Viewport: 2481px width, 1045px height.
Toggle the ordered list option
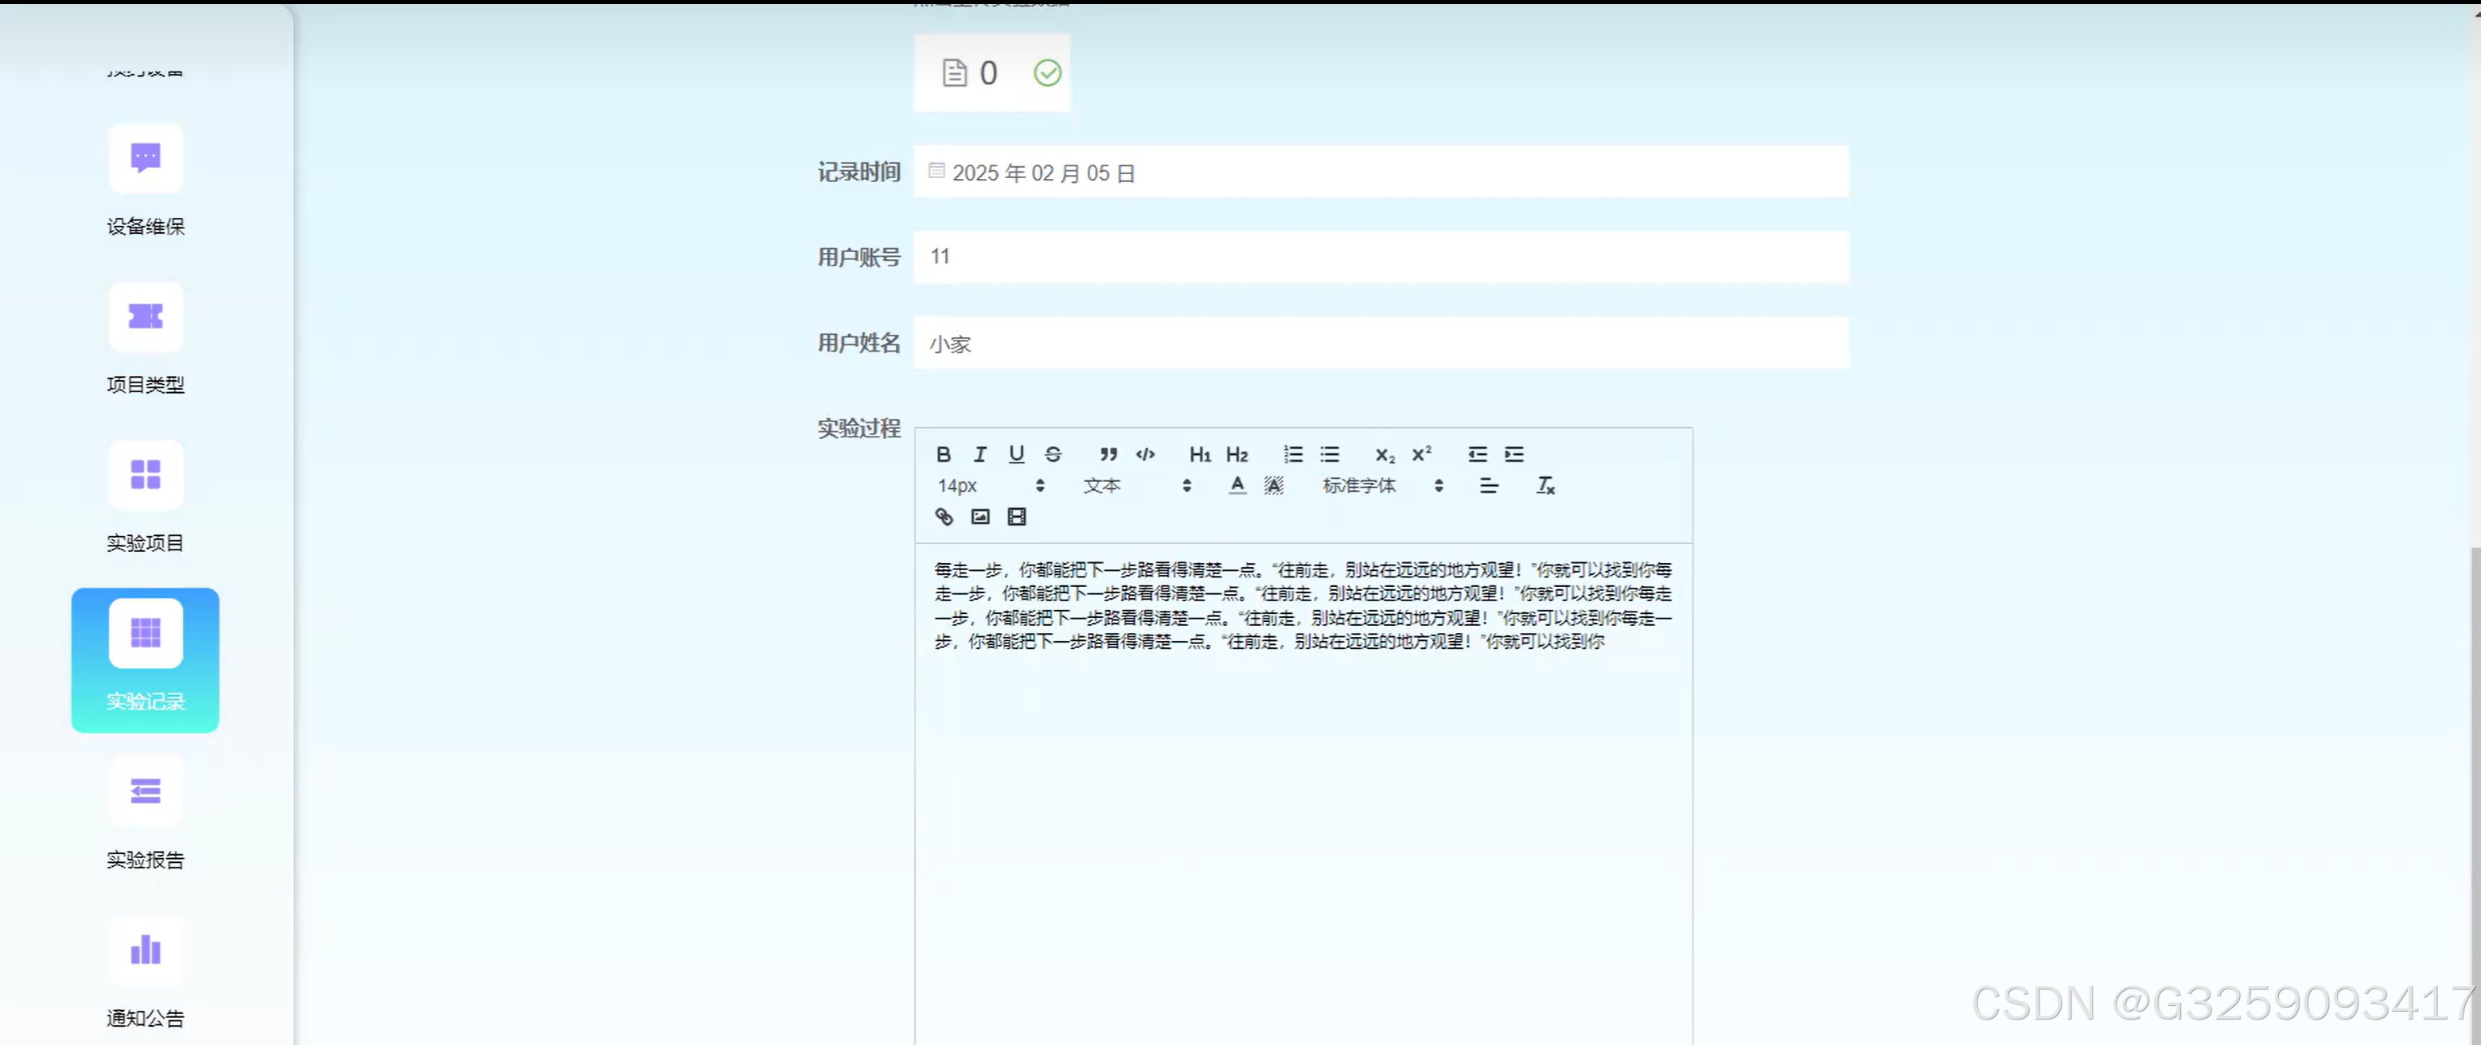point(1292,454)
